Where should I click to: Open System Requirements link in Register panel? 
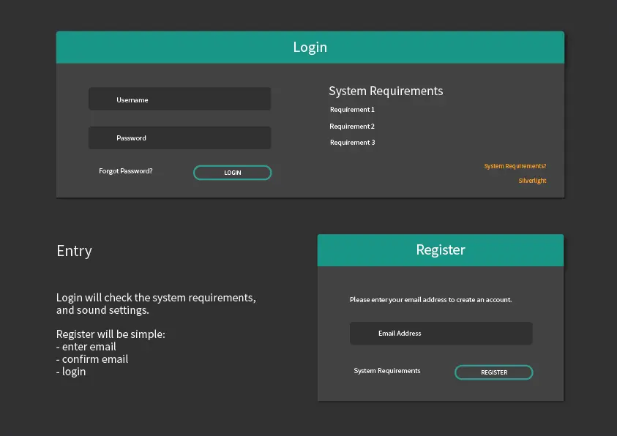point(386,371)
